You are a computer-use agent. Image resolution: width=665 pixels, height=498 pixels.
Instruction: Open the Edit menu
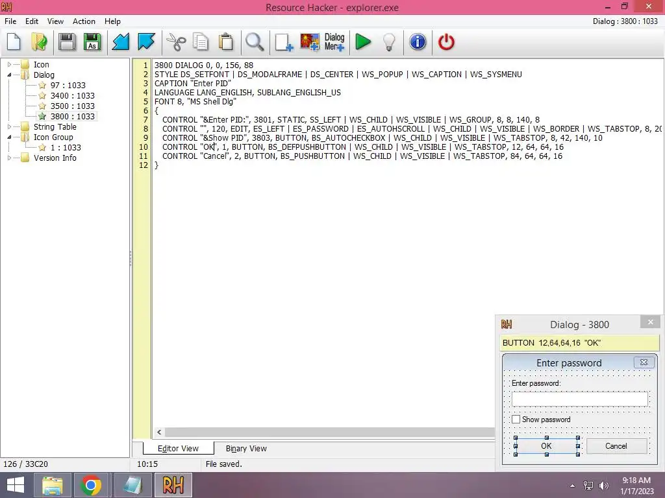32,21
